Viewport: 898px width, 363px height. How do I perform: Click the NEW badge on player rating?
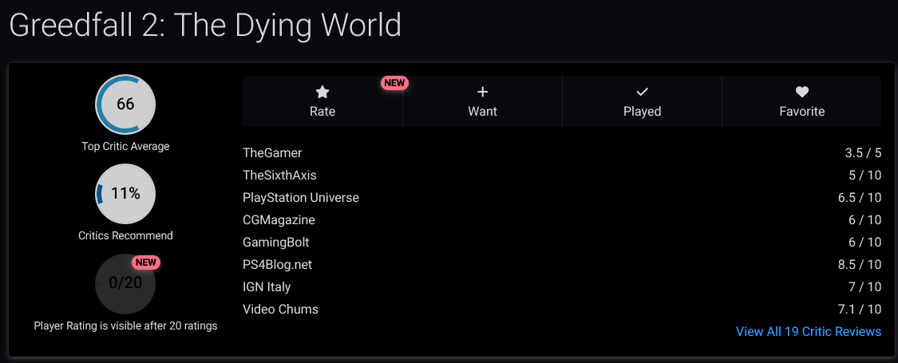point(146,262)
